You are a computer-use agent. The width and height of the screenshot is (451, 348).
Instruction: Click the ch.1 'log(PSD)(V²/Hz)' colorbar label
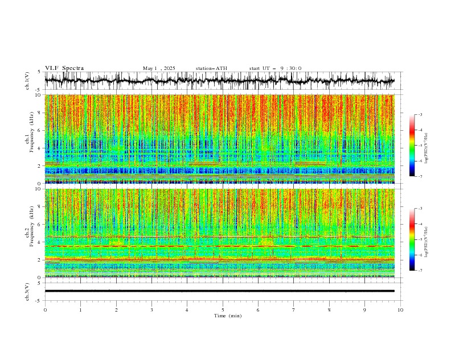tap(427, 148)
